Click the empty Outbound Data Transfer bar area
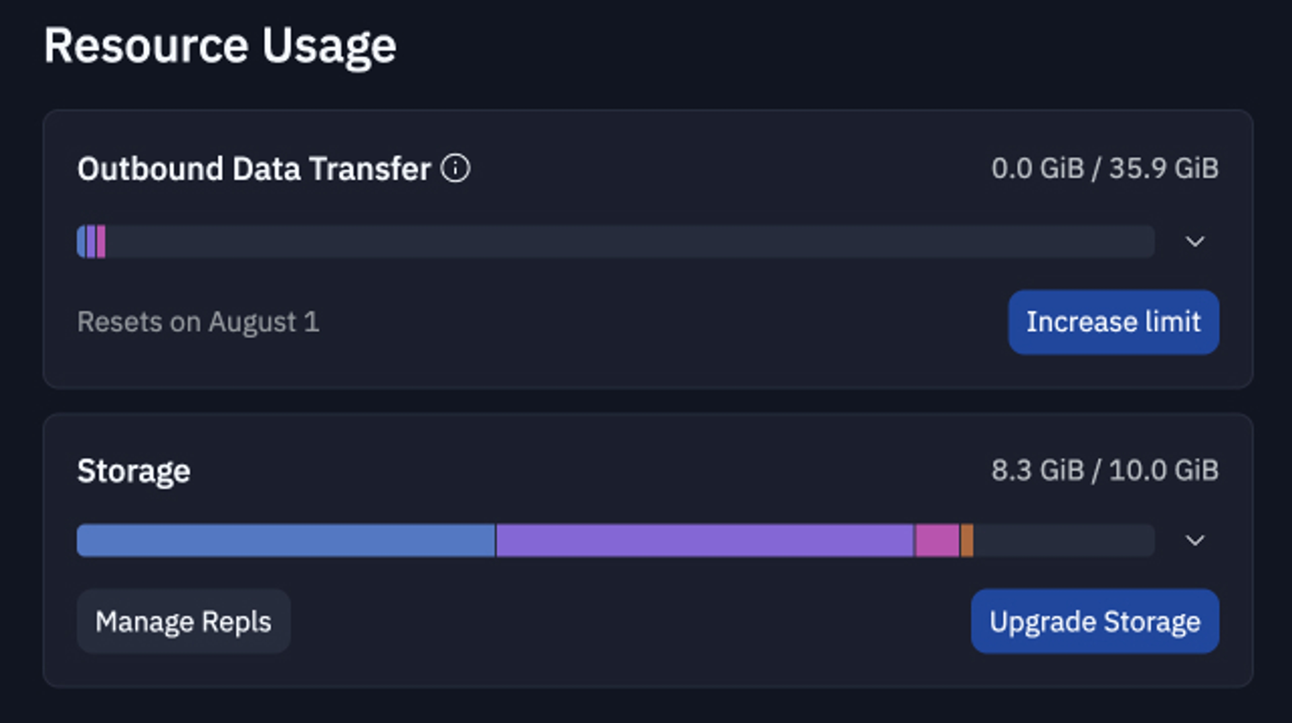The image size is (1292, 723). tap(627, 241)
